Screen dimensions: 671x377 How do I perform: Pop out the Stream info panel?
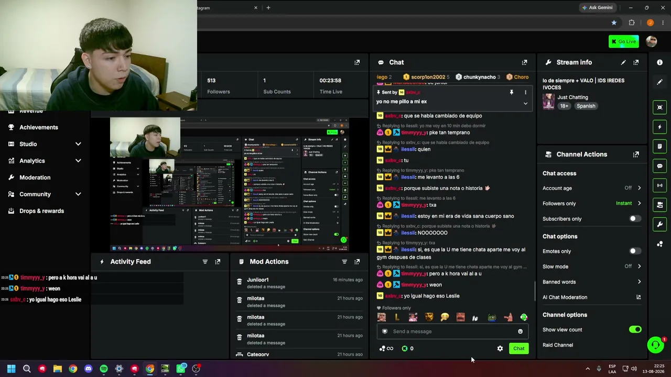pyautogui.click(x=636, y=62)
